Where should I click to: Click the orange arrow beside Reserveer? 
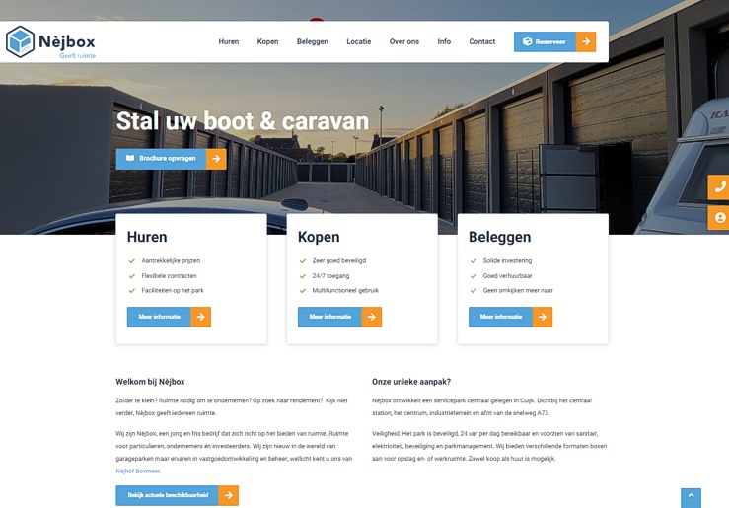[586, 41]
